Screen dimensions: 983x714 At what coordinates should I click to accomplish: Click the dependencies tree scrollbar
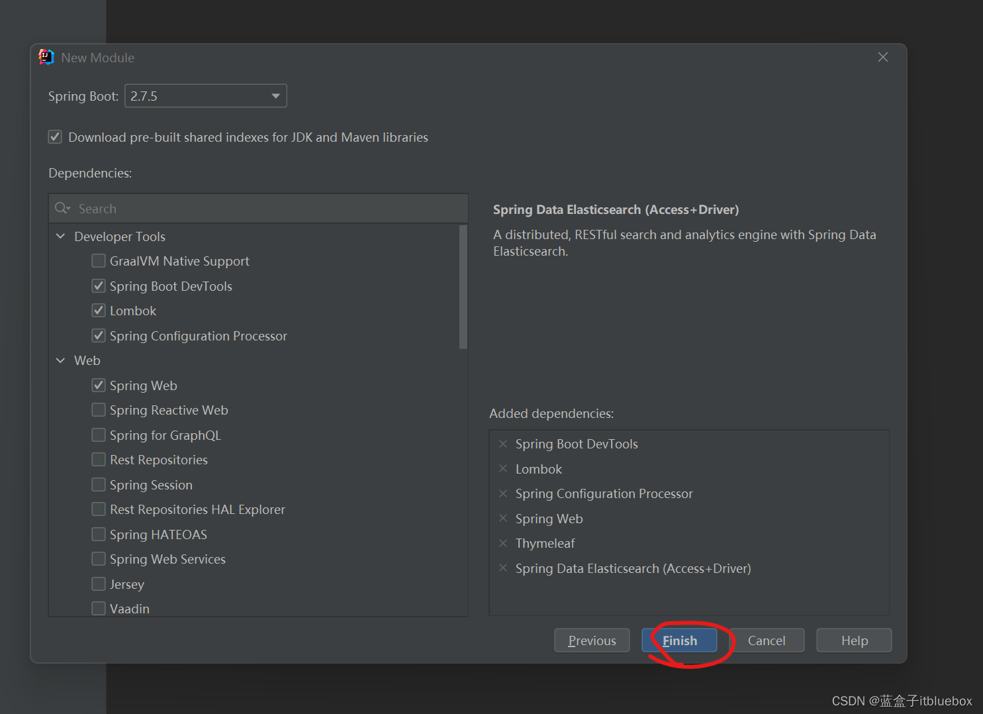coord(463,287)
